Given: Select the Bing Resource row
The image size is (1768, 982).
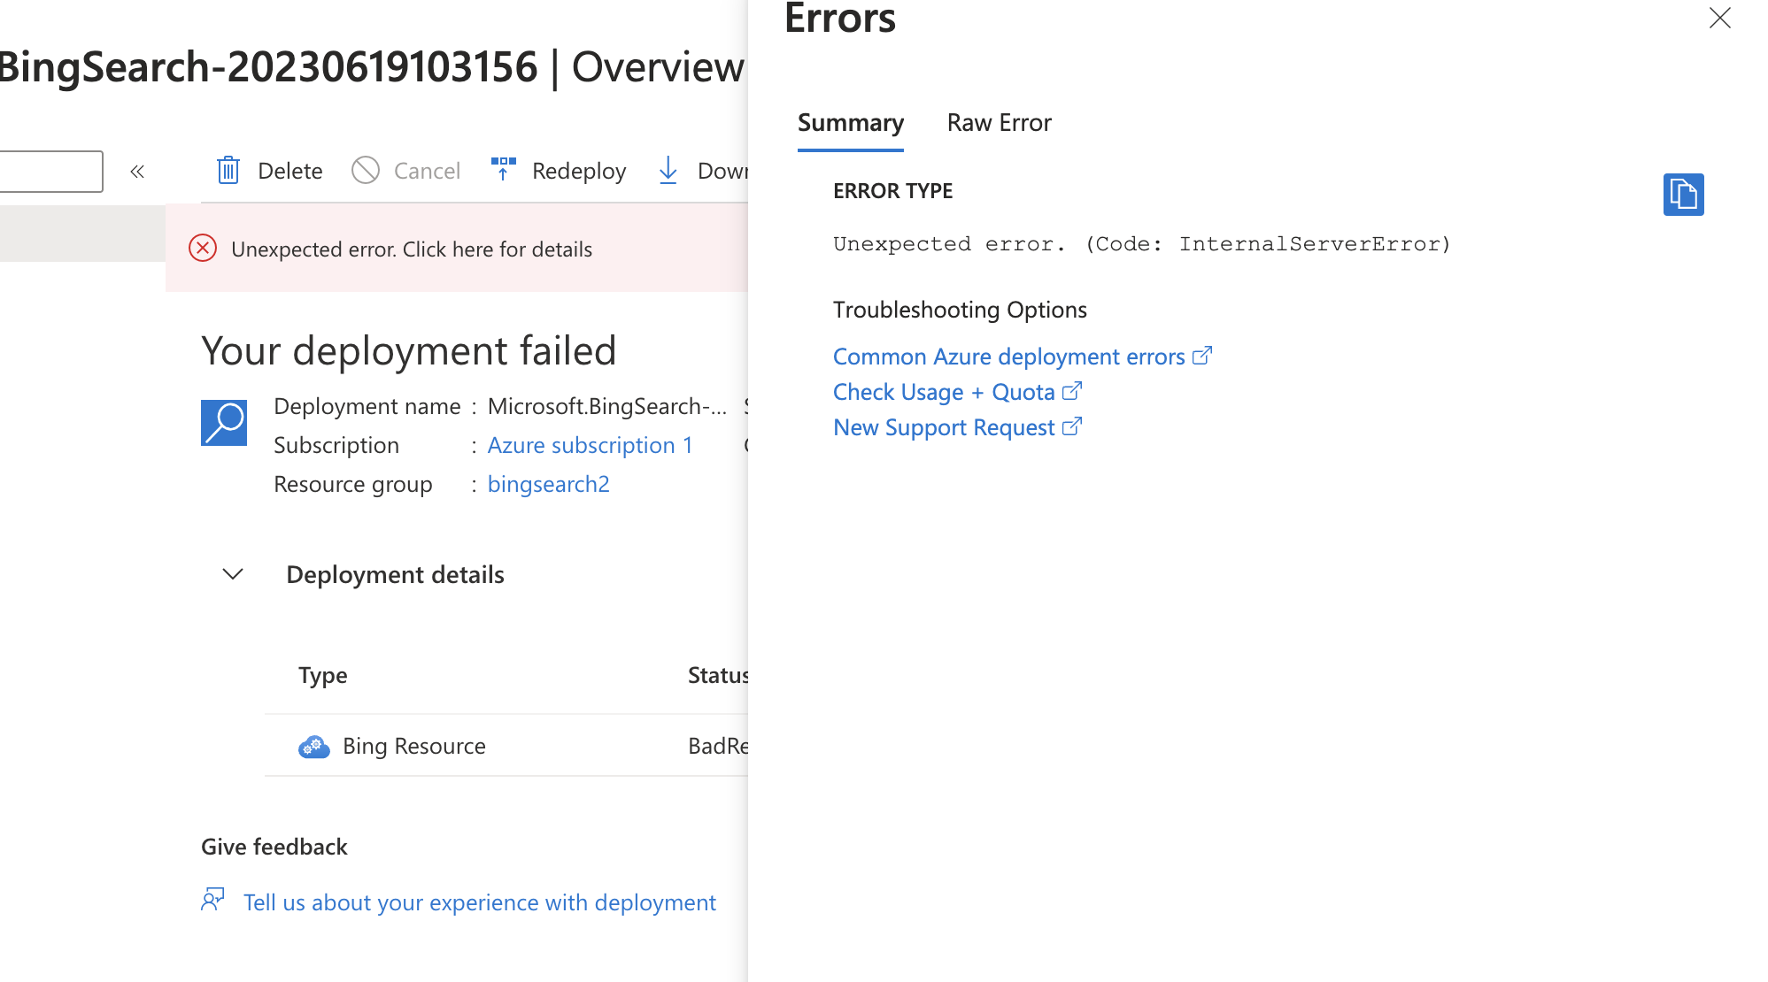Looking at the screenshot, I should click(x=506, y=746).
